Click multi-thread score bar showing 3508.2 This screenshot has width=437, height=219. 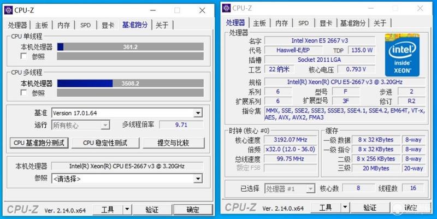click(131, 84)
